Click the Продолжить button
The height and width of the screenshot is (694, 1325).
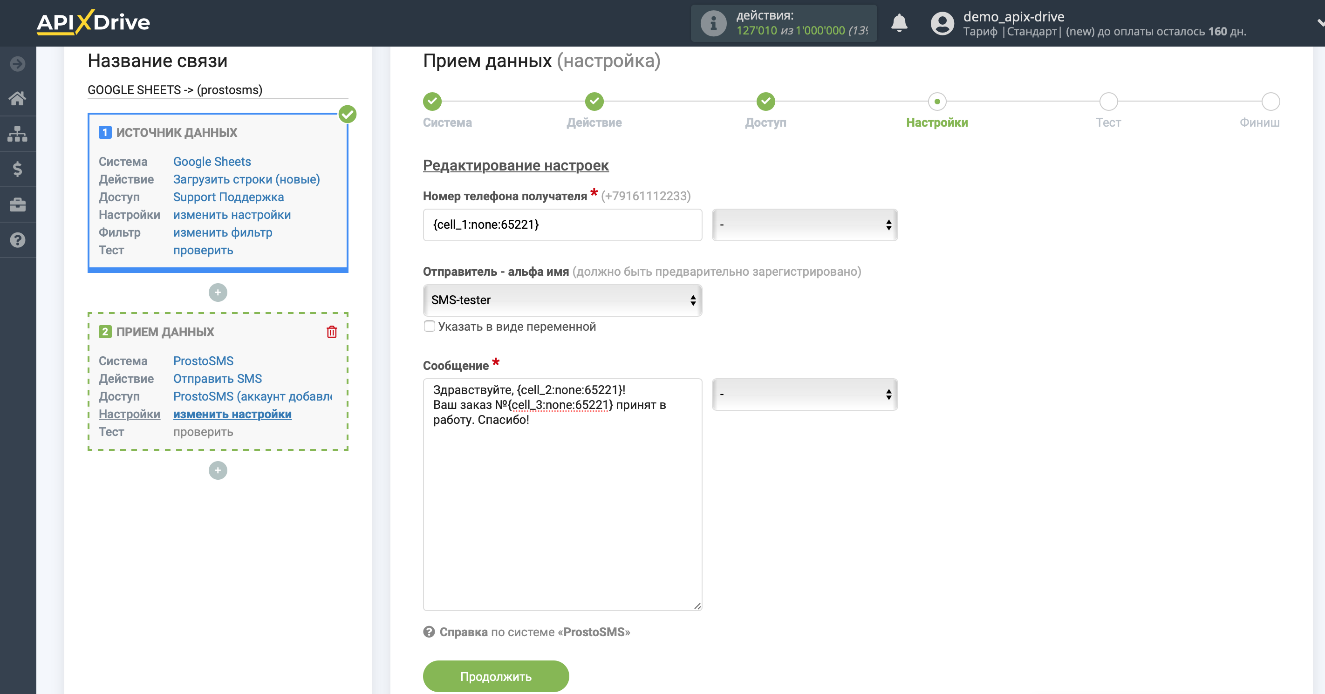pyautogui.click(x=496, y=676)
